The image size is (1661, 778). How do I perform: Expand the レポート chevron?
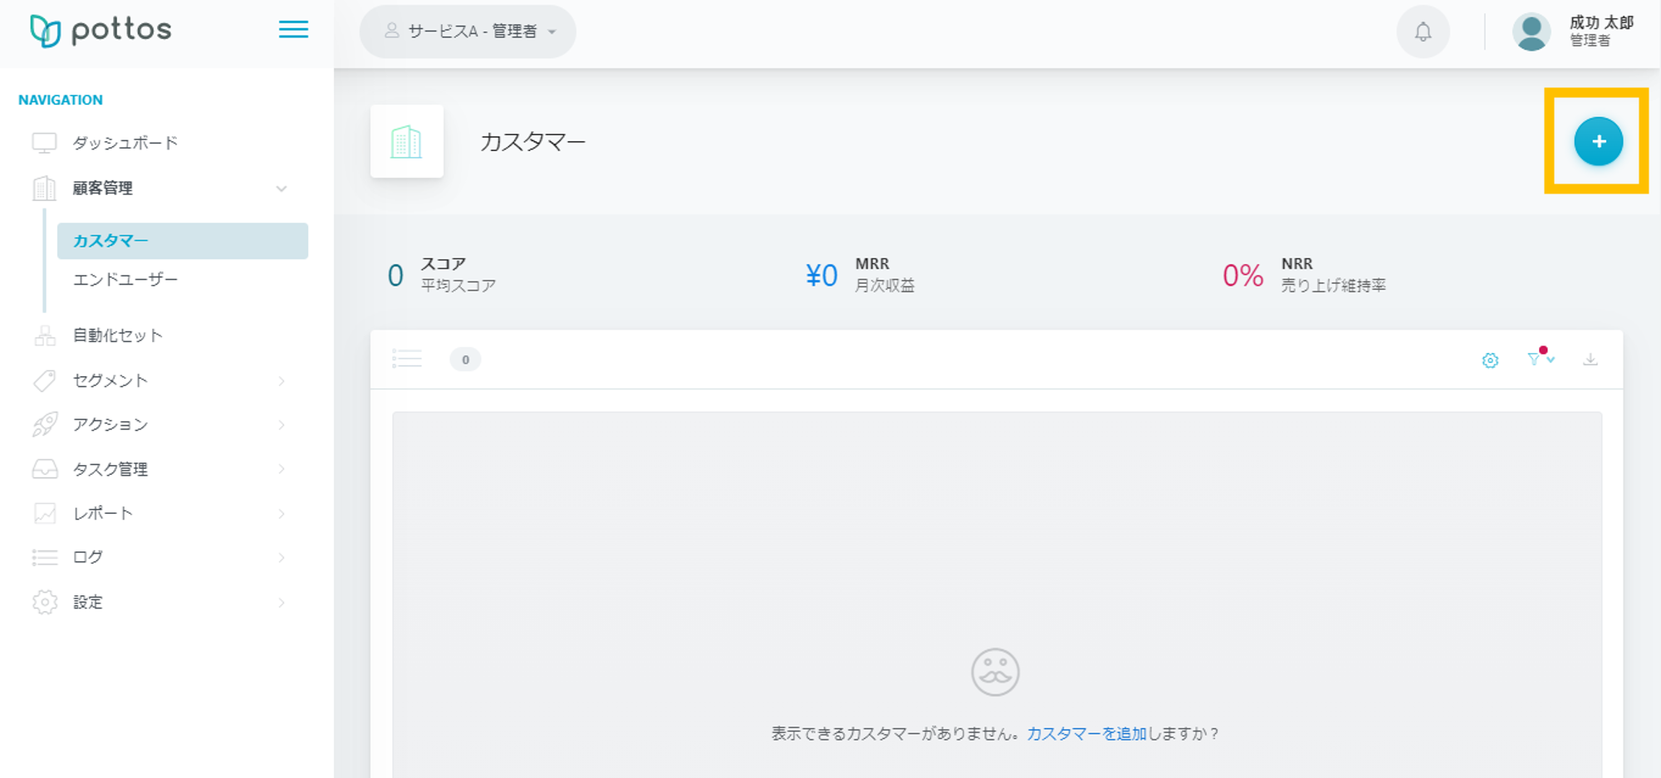pos(282,514)
